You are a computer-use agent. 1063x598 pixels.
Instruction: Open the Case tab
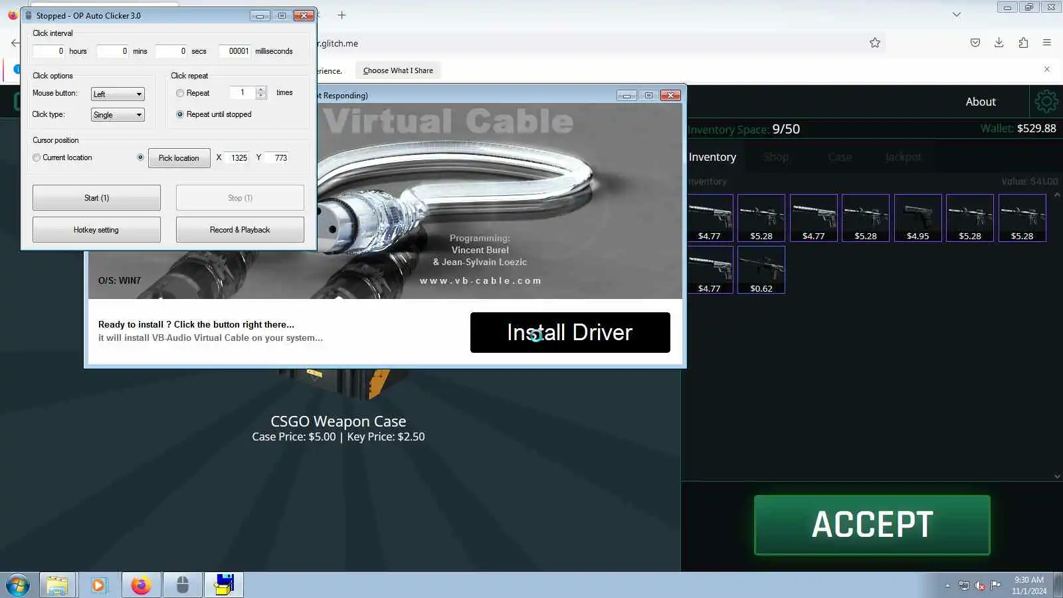click(840, 157)
